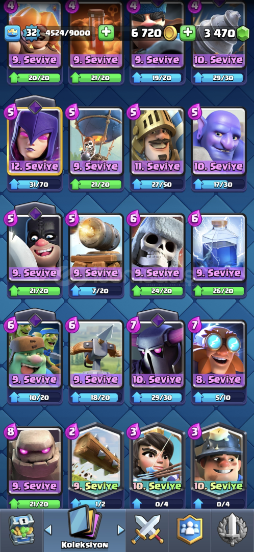Open the events laurel sword icon

click(x=231, y=530)
